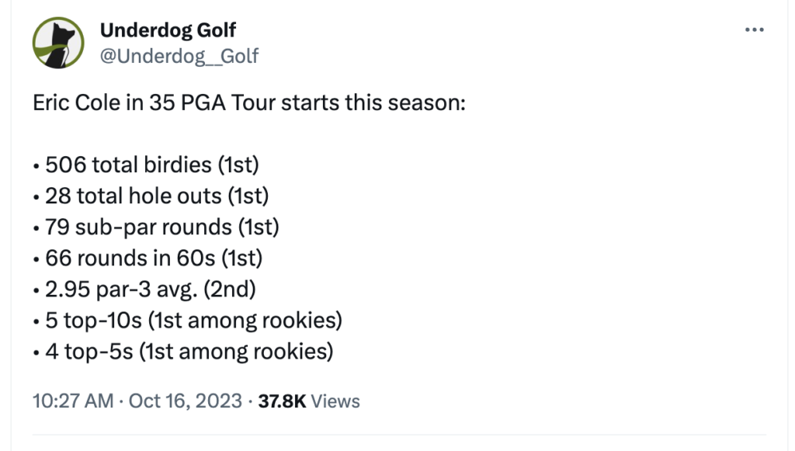Click the Views label beside 37.8K
This screenshot has height=451, width=795.
335,401
